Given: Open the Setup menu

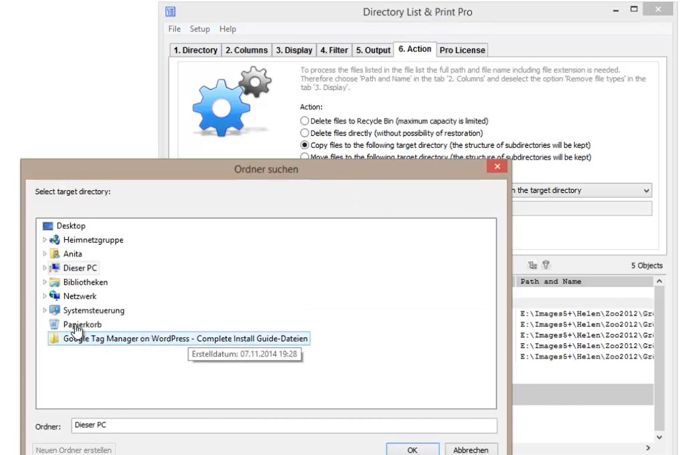Looking at the screenshot, I should [x=200, y=29].
